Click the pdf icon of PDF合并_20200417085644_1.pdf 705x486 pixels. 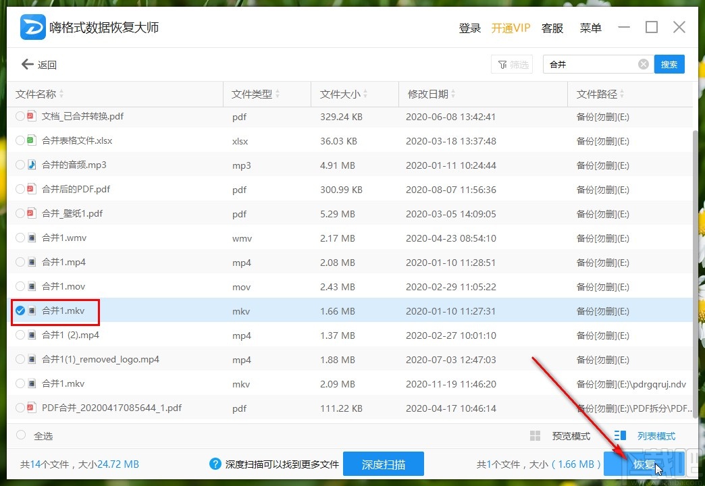[31, 407]
